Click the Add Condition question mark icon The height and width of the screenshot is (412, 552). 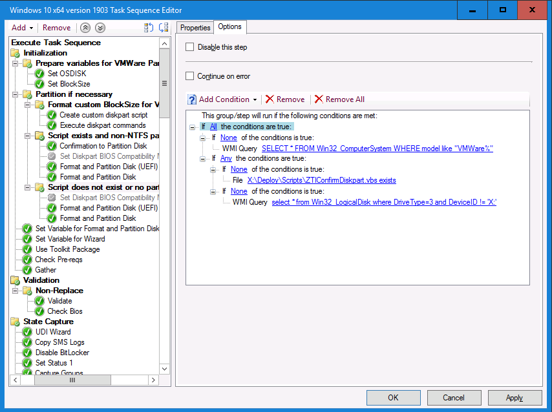pyautogui.click(x=192, y=99)
